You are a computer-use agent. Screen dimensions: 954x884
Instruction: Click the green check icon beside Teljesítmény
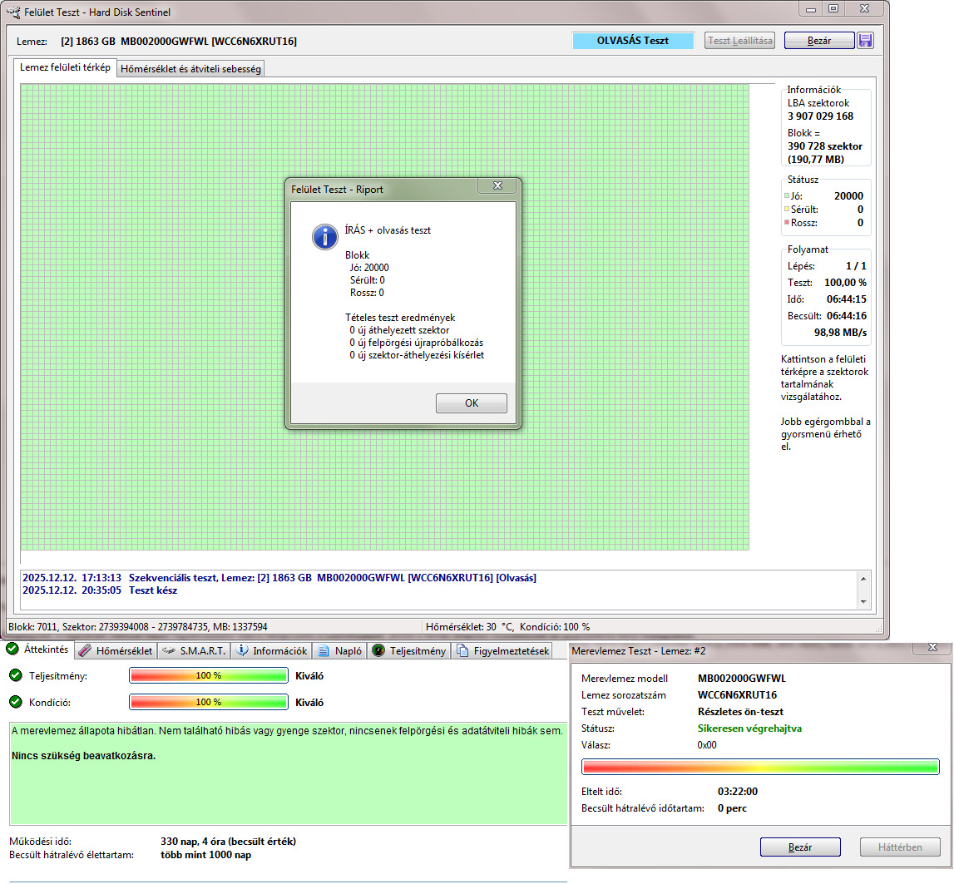click(16, 675)
